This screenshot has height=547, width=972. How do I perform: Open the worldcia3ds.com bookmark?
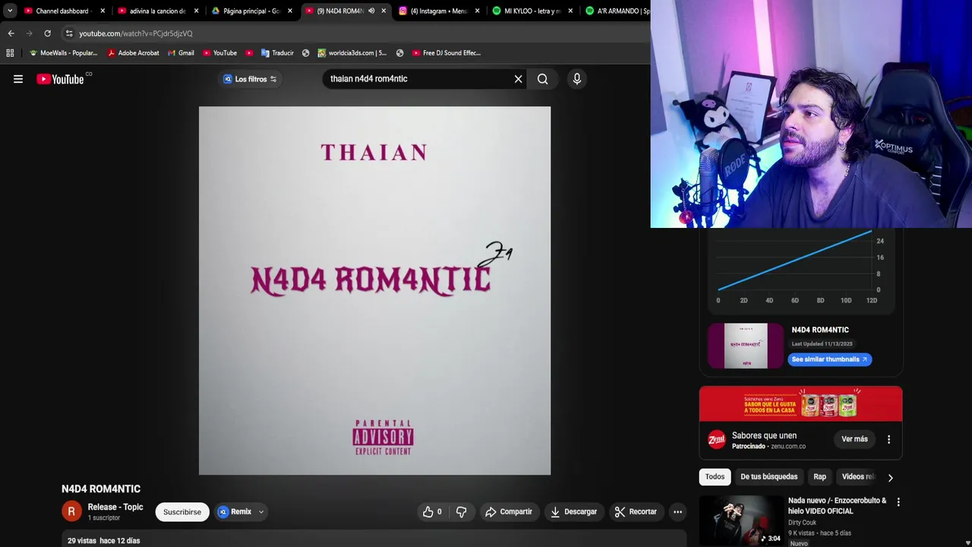352,53
